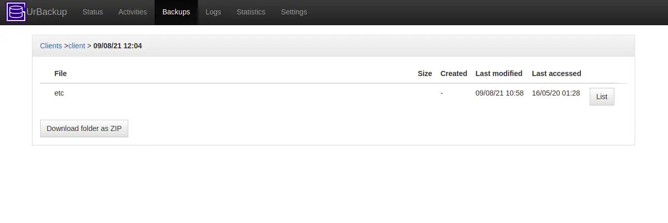Click the Last accessed column header
This screenshot has width=668, height=223.
tap(557, 73)
